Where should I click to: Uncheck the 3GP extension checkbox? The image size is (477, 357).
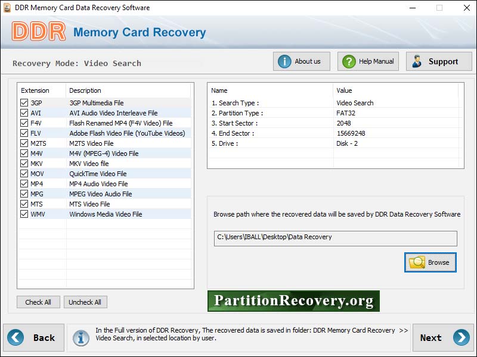click(24, 102)
